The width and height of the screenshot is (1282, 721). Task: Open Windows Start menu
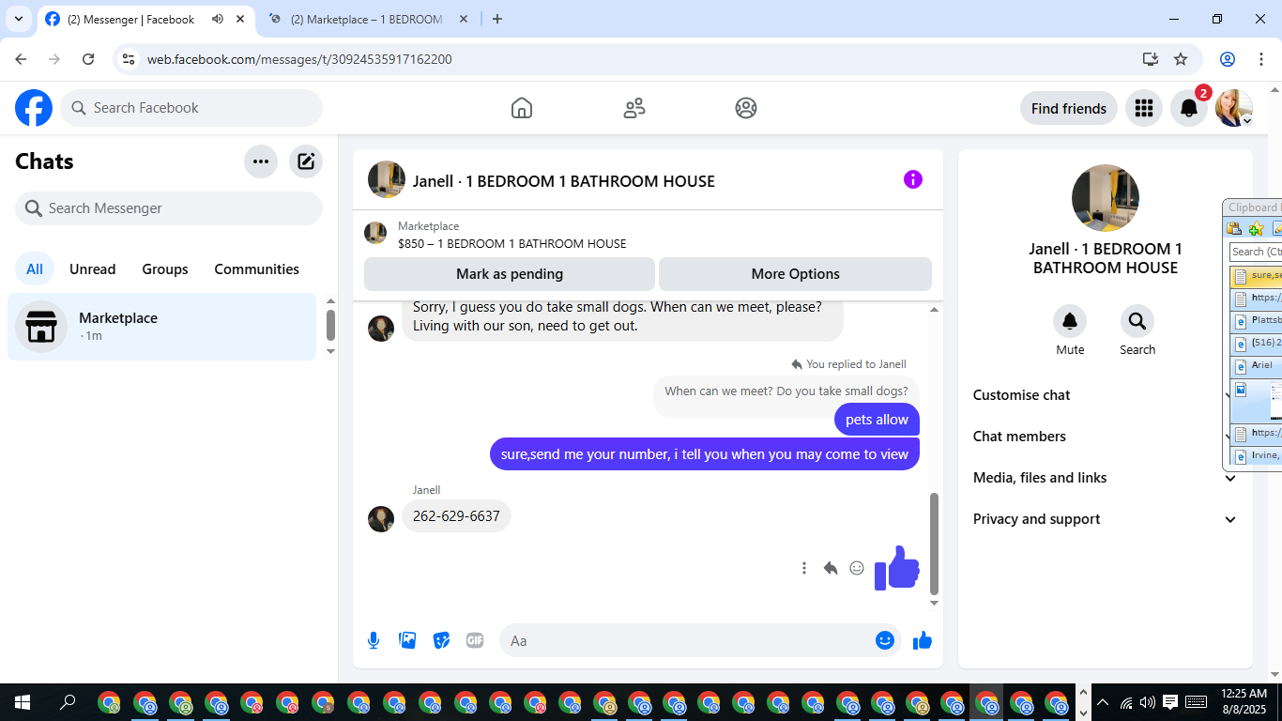coord(23,702)
